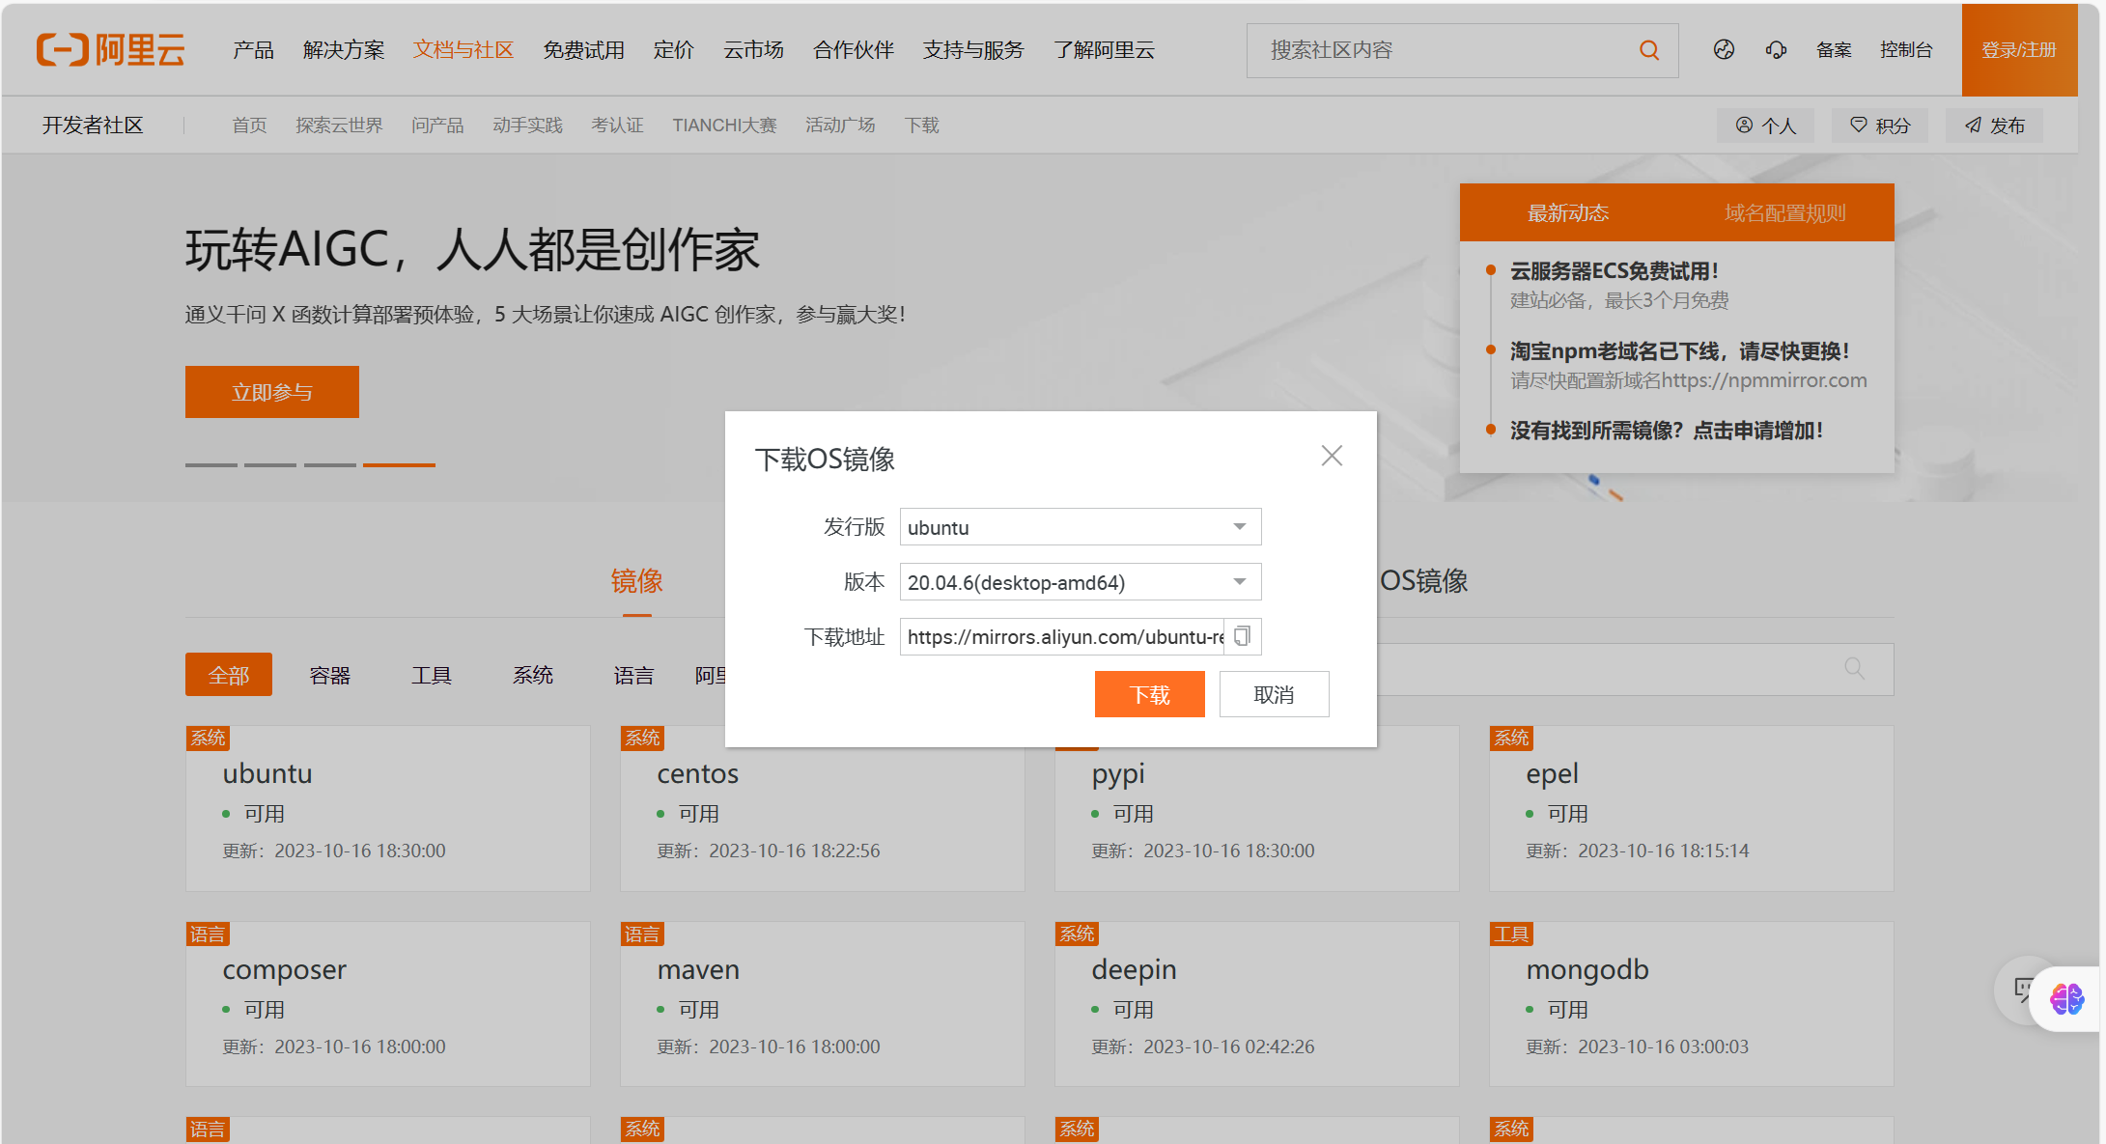
Task: Click the 发布 publish button
Action: [1994, 126]
